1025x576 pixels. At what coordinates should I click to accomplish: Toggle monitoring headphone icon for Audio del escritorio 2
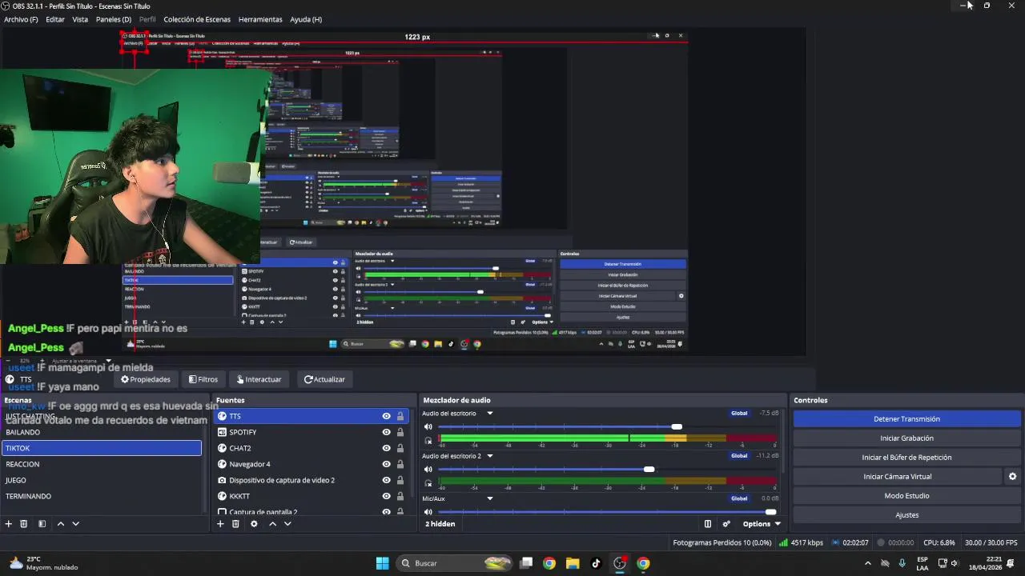click(x=428, y=484)
